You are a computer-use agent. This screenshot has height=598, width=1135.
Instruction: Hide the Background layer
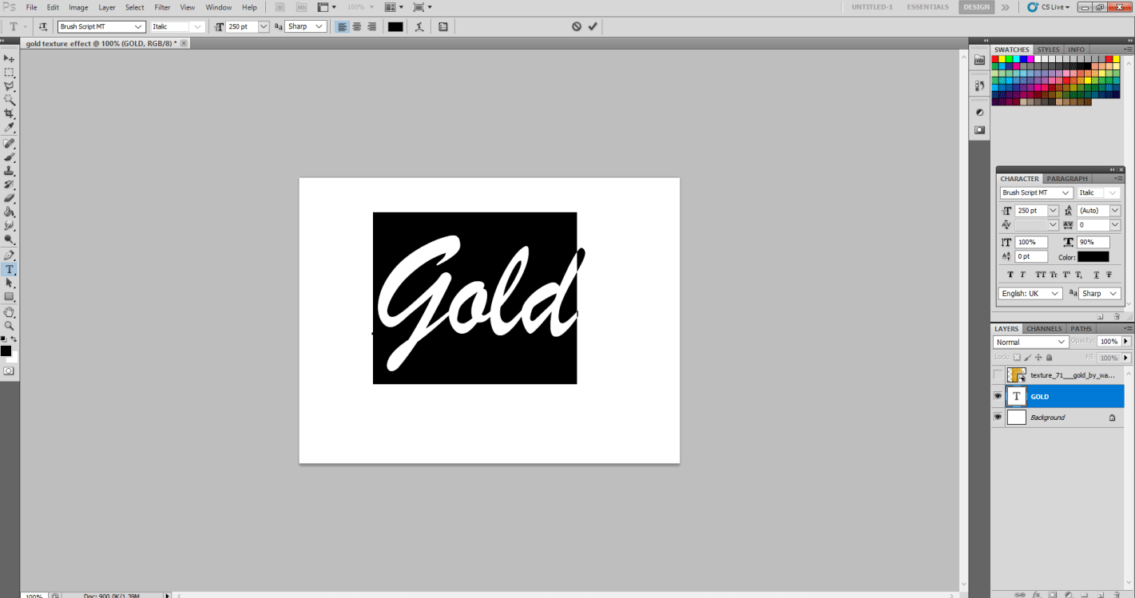[998, 417]
